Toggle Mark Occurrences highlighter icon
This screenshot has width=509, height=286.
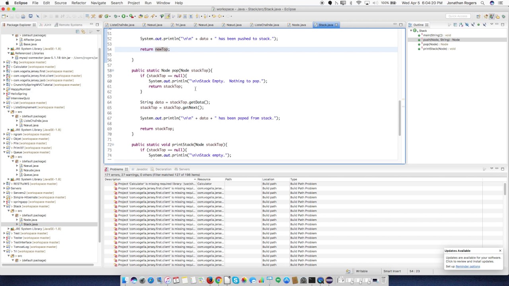pos(167,16)
